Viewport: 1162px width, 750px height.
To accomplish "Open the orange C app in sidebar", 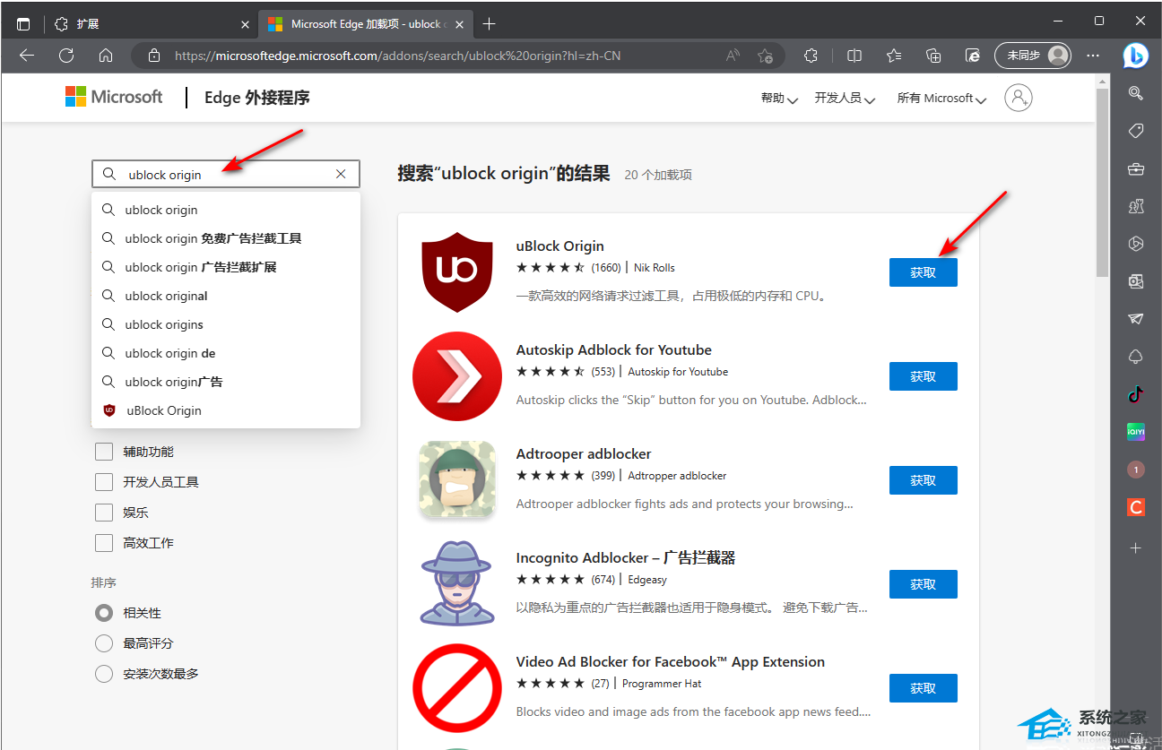I will click(1136, 507).
